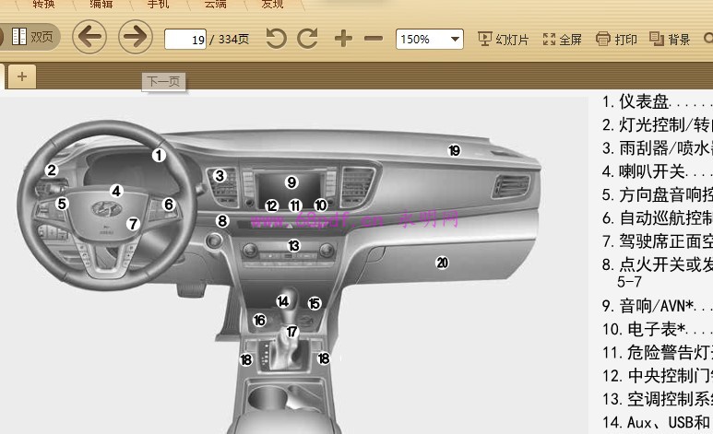Rotate page clockwise
Viewport: 713px width, 434px height.
pyautogui.click(x=308, y=39)
